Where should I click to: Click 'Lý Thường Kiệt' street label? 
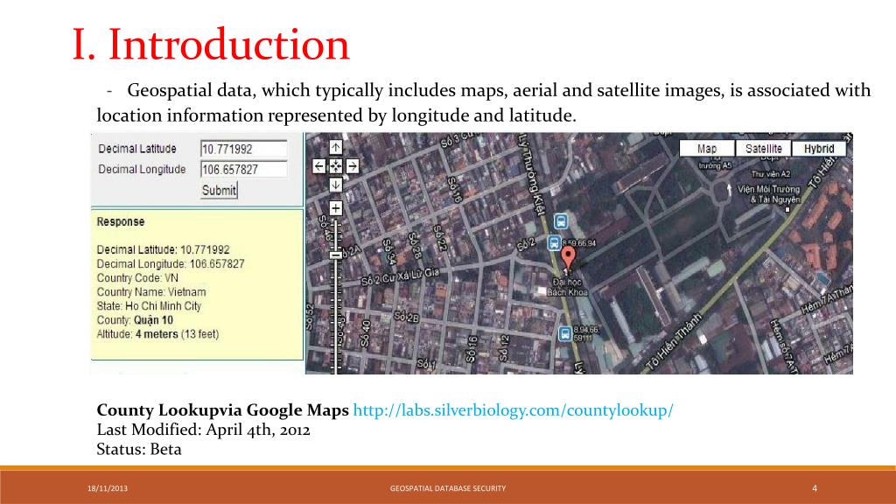(x=531, y=174)
